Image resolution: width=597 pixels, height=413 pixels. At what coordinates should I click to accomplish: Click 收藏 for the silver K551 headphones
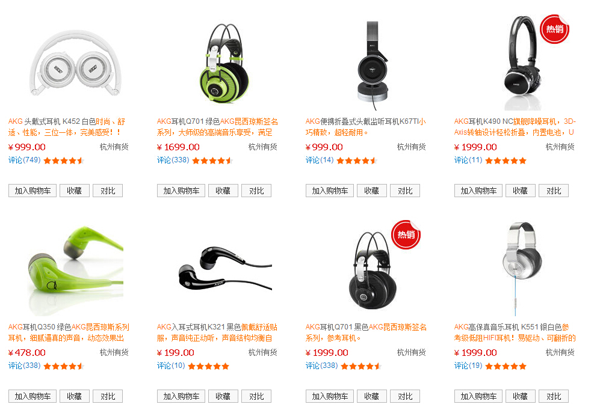point(521,396)
